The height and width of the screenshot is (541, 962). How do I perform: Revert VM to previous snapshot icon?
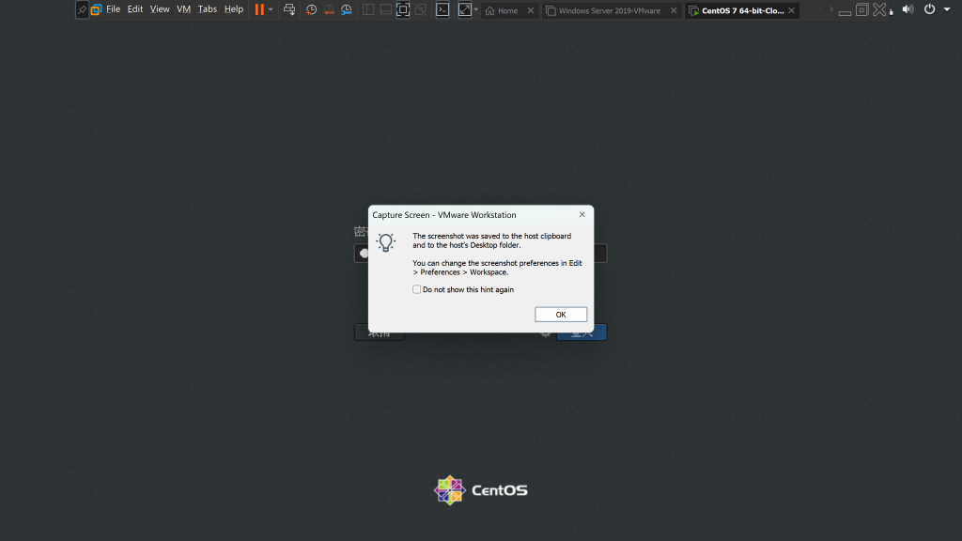pos(328,9)
